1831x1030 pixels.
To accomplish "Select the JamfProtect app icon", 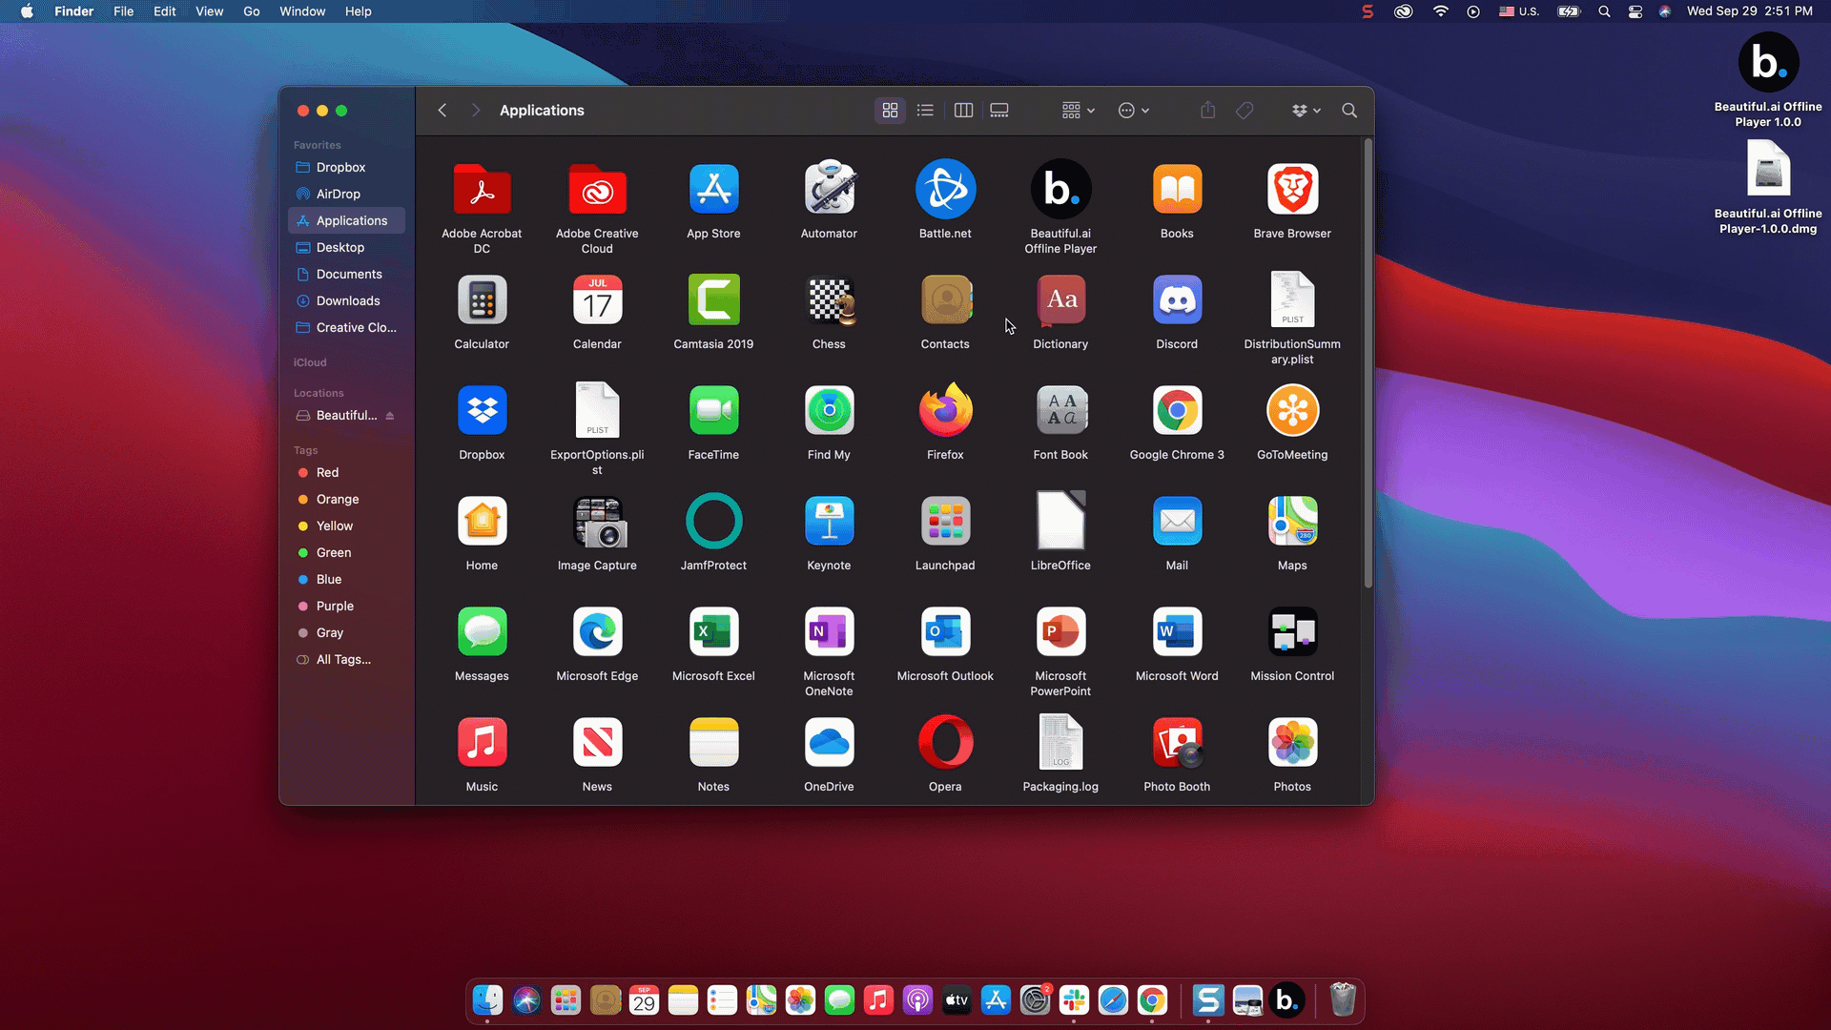I will click(x=713, y=521).
